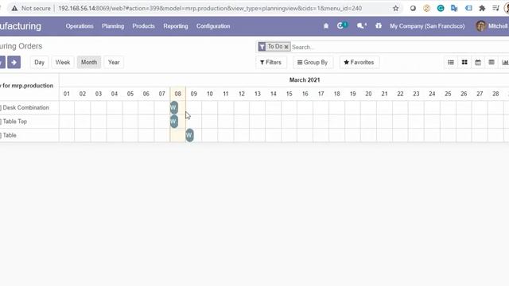The height and width of the screenshot is (286, 509).
Task: Switch timeline scale to Year
Action: [x=114, y=62]
